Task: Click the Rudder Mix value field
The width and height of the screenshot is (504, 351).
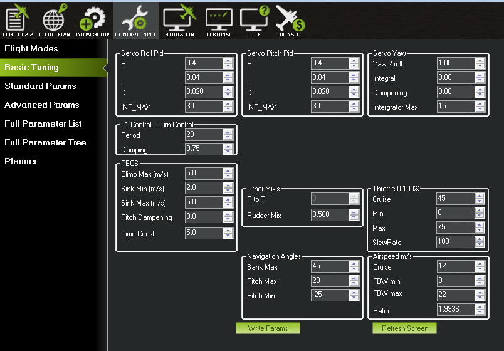Action: [x=330, y=215]
